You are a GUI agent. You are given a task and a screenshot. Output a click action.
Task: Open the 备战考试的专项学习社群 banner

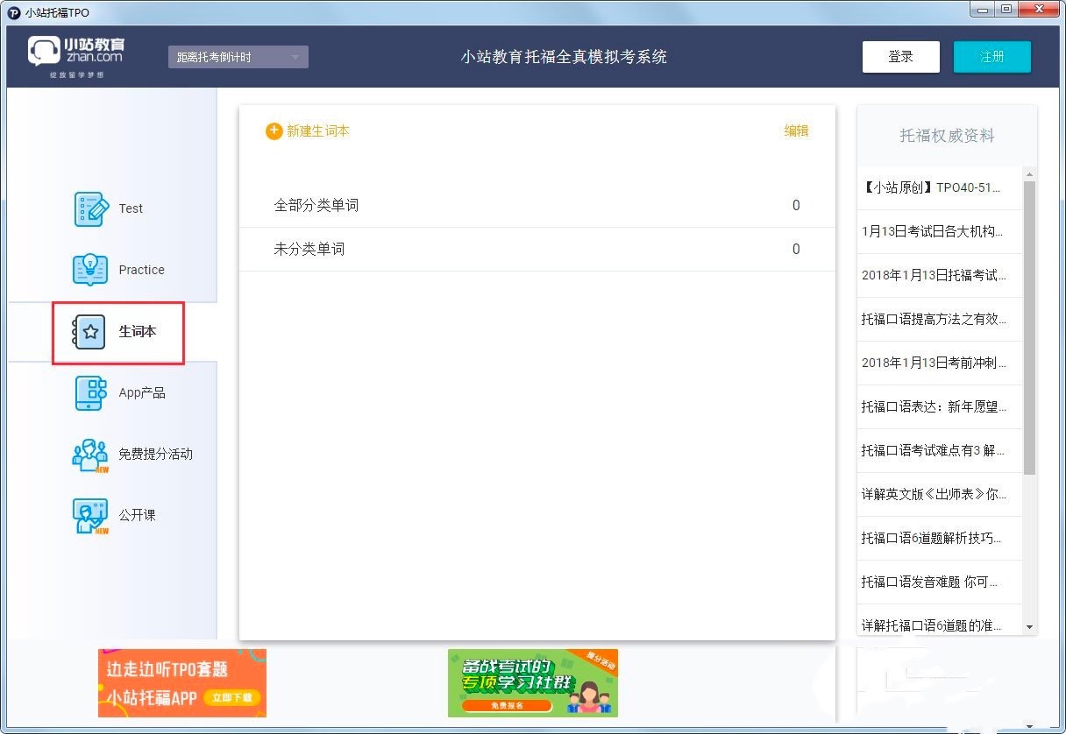point(533,683)
